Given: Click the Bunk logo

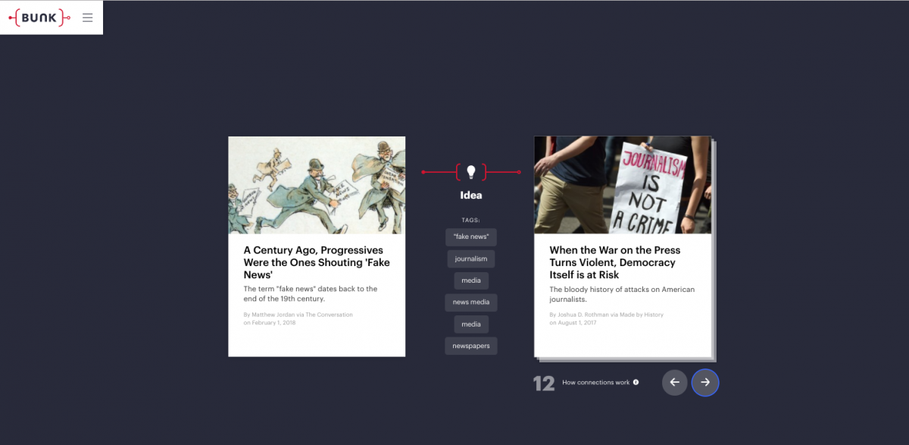Looking at the screenshot, I should tap(39, 17).
